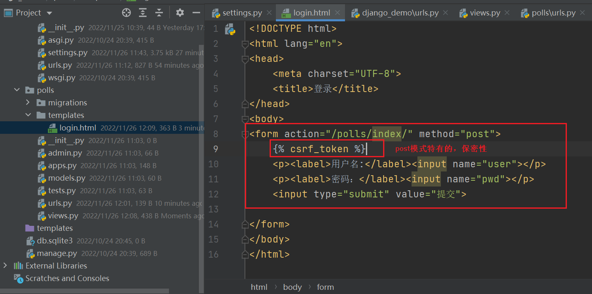Click the Collapse All icon in Project toolbar
Screen dimensions: 592x294
(159, 13)
